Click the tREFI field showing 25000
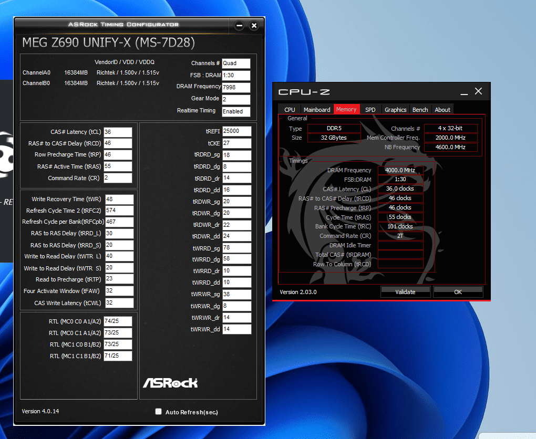Viewport: 536px width, 439px height. (237, 131)
